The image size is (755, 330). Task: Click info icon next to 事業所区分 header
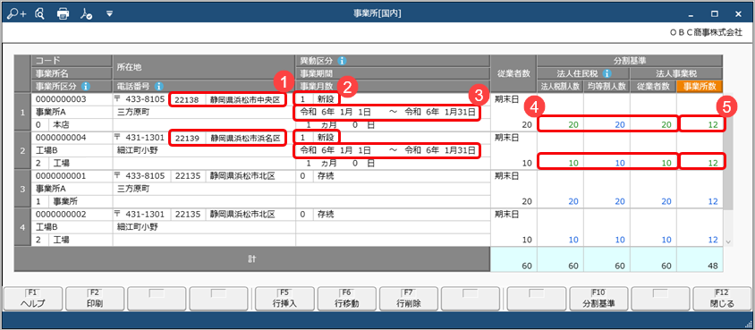tap(85, 87)
